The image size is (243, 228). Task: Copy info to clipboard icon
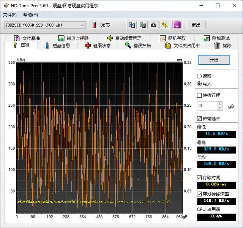(x=132, y=25)
